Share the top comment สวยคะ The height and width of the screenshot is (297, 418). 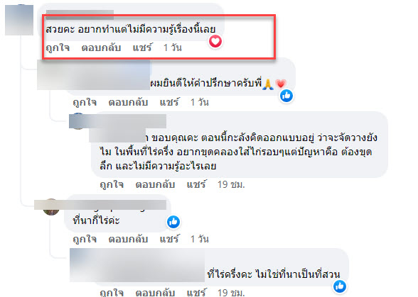(x=142, y=48)
